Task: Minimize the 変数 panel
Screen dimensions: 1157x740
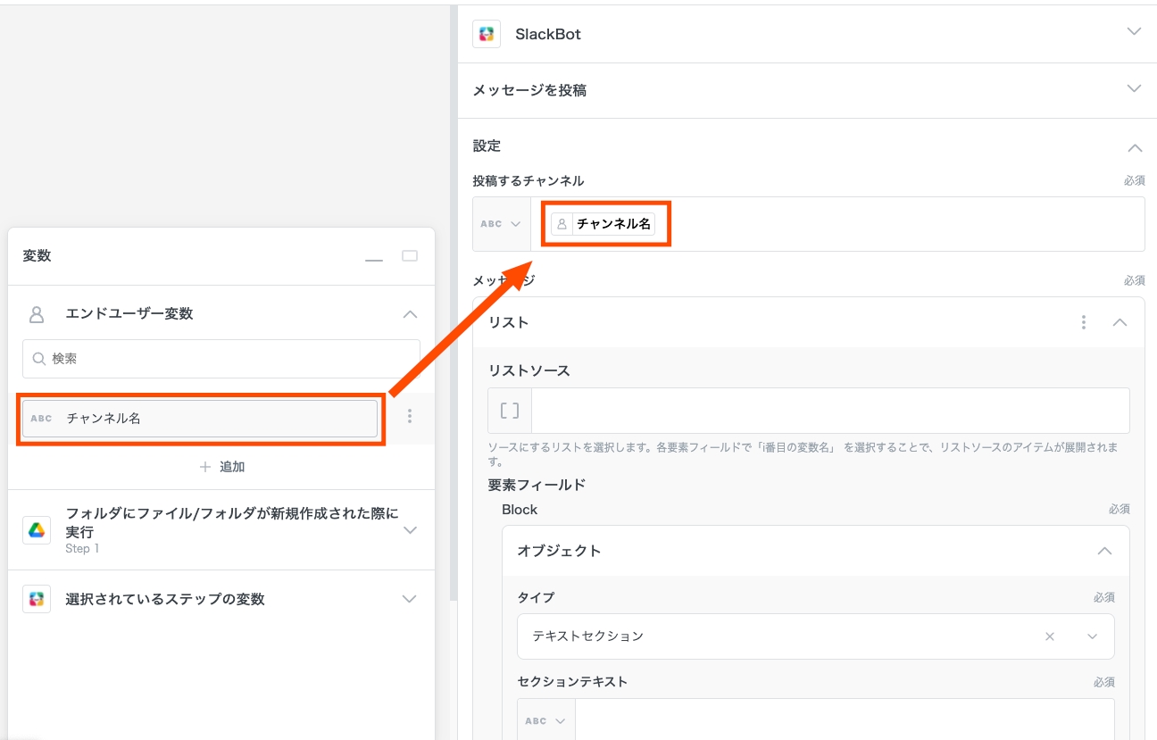Action: click(x=374, y=257)
